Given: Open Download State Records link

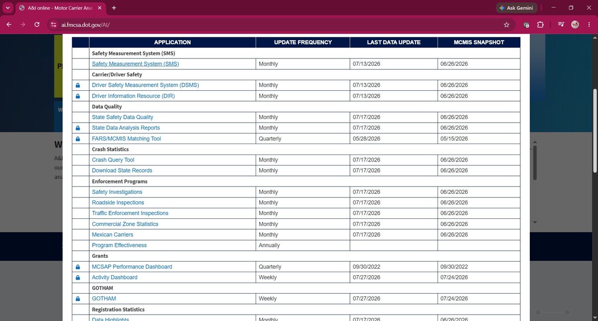Looking at the screenshot, I should [x=122, y=170].
